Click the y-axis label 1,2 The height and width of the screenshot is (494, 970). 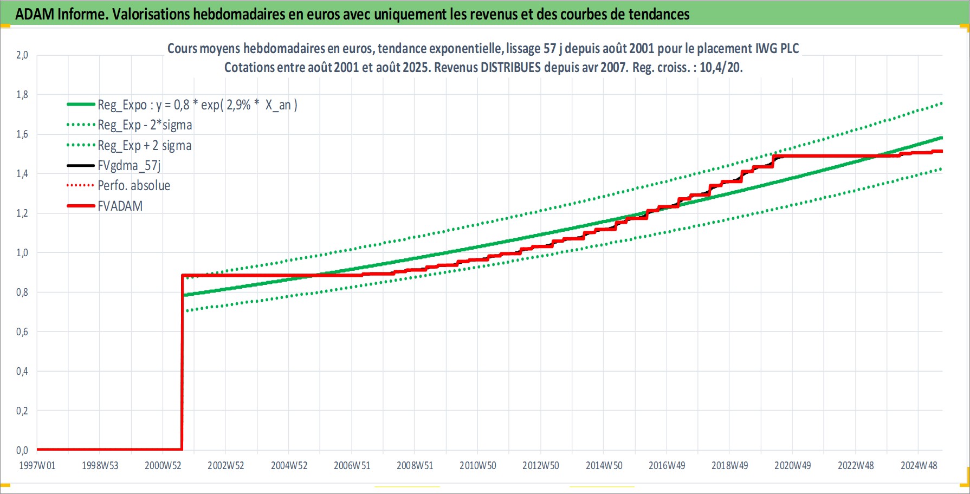[x=22, y=213]
